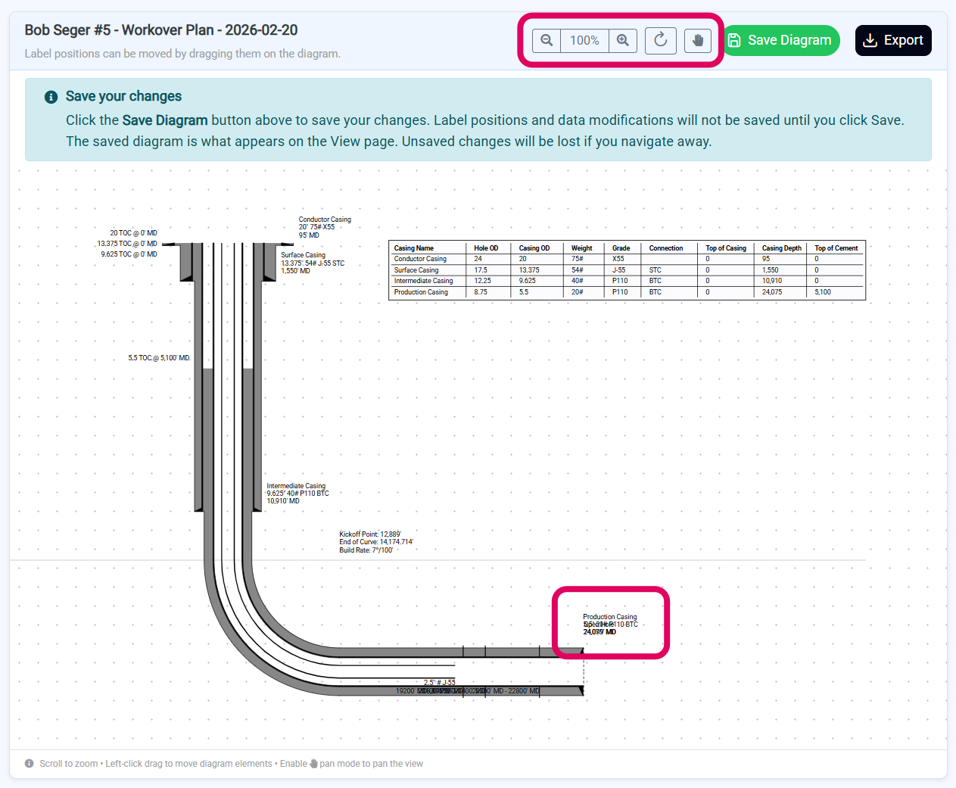Click the 13.375 TOC @ 0' MD label
Viewport: 956px width, 788px height.
[x=127, y=244]
